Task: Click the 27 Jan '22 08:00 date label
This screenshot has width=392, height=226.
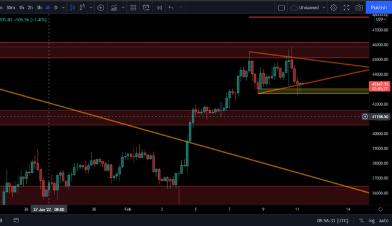Action: point(49,210)
